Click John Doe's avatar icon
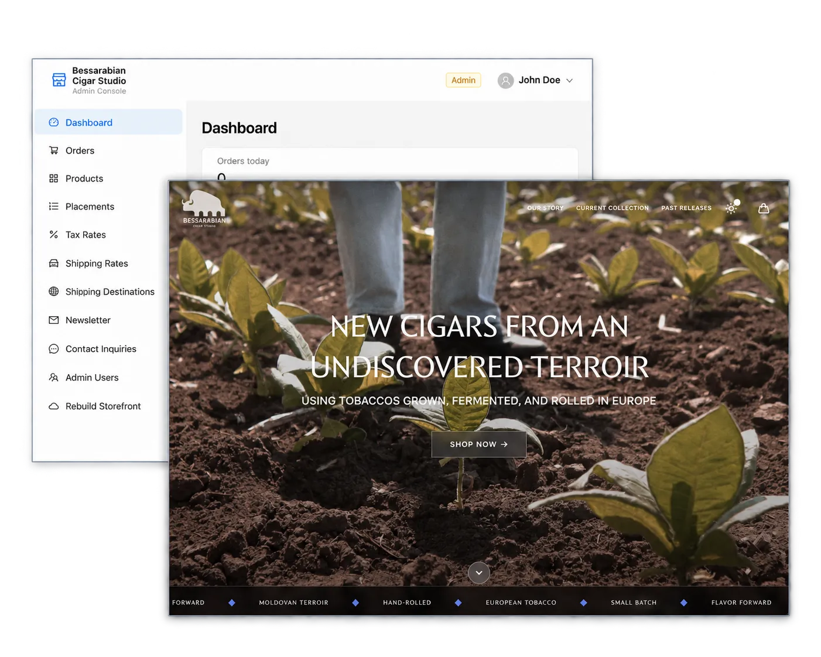The image size is (821, 657). [x=505, y=80]
